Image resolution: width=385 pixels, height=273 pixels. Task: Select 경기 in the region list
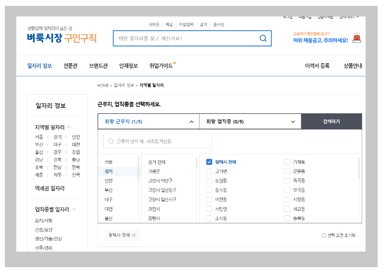[x=109, y=171]
